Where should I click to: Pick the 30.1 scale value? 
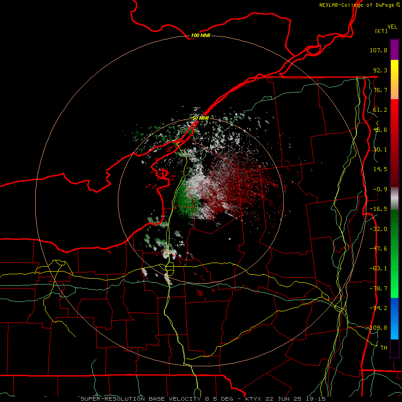380,150
